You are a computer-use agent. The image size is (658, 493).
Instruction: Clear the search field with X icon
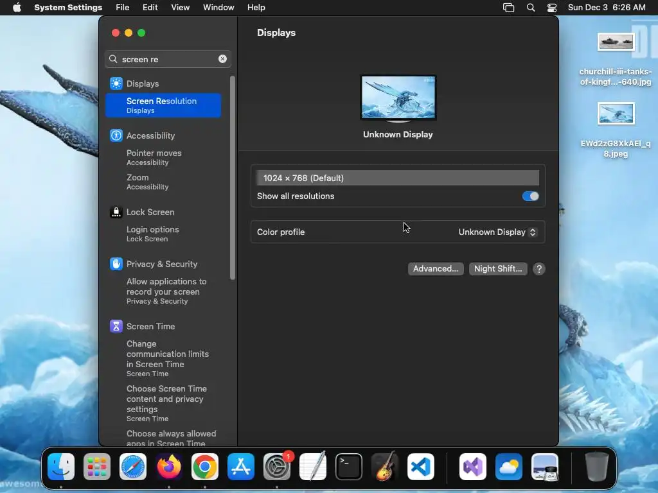point(222,59)
